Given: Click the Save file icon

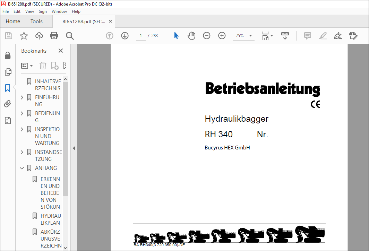Looking at the screenshot, I should click(9, 36).
